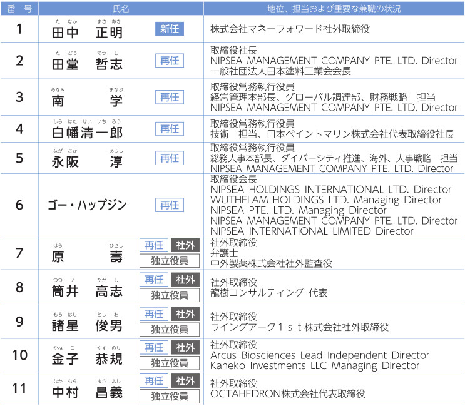This screenshot has height=406, width=465.
Task: Click the 再任 badge in 白幡清一郎's row
Action: tap(170, 129)
